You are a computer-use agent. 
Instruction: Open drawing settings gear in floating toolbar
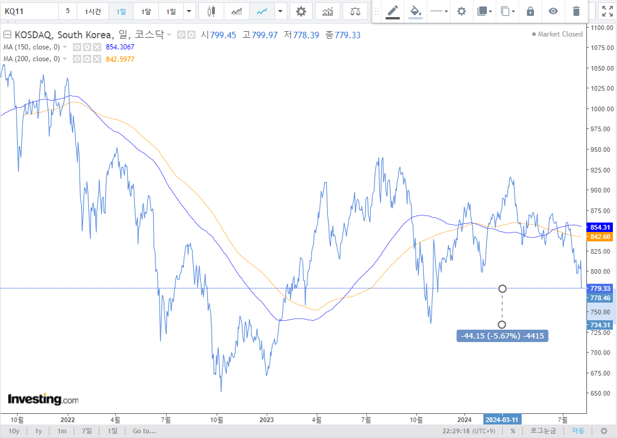461,11
